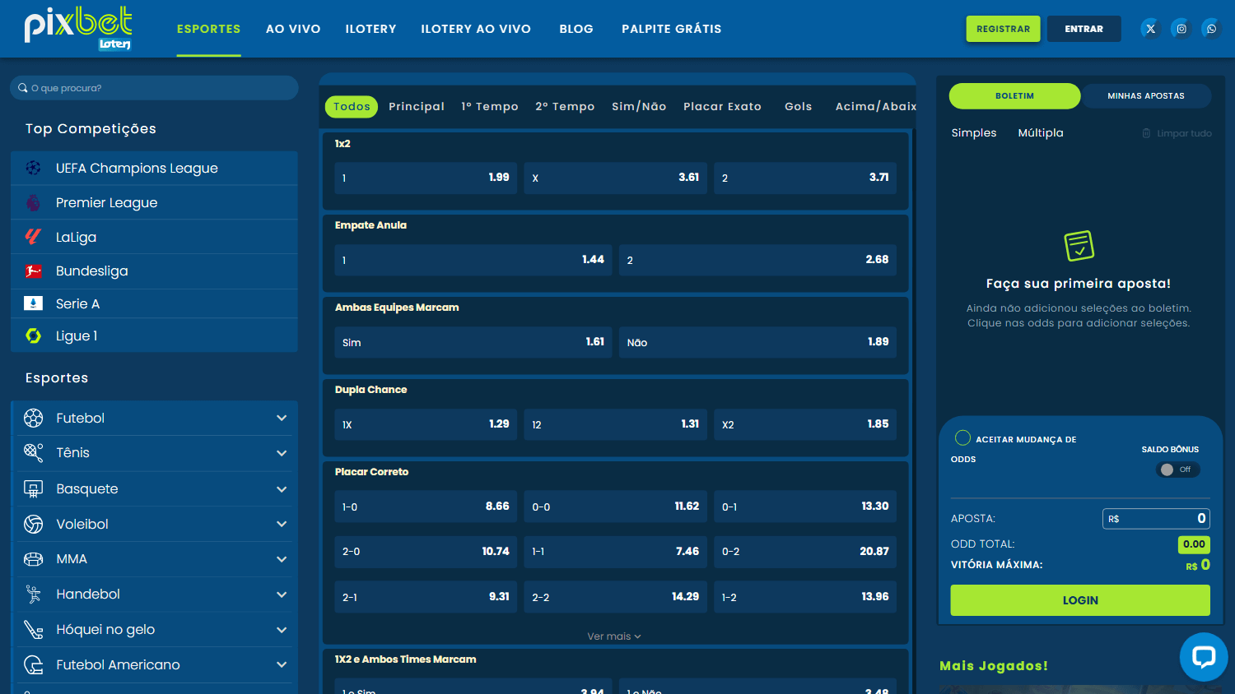Select 1x2 home odd 1.99

[426, 178]
